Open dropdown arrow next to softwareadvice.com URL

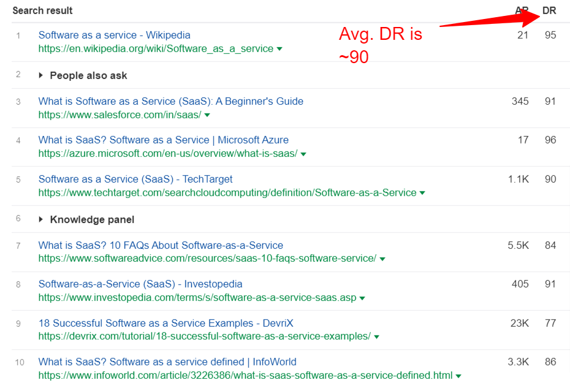(382, 259)
